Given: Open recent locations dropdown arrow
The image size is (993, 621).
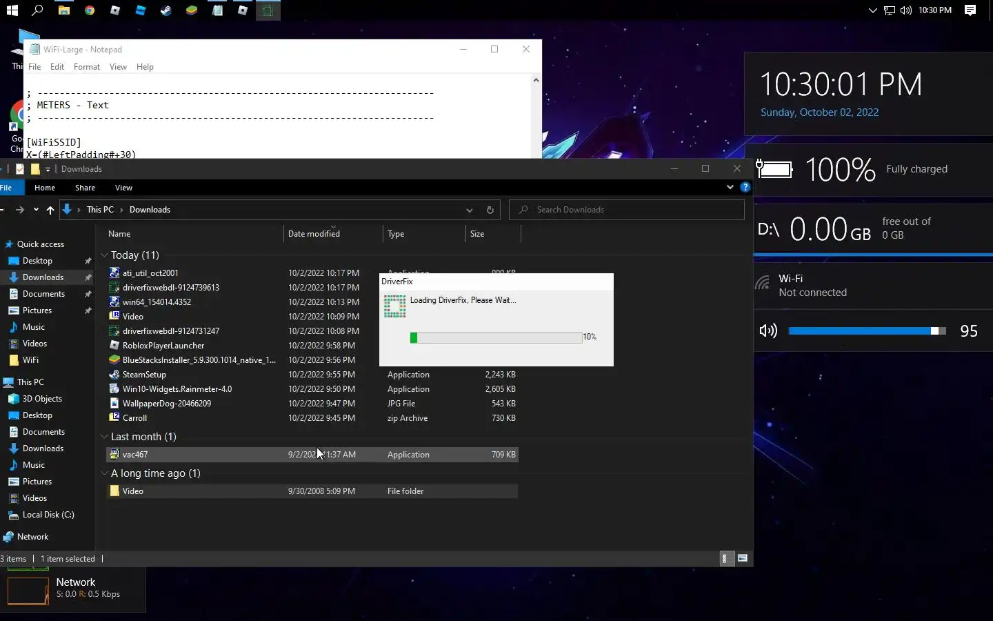Looking at the screenshot, I should [x=36, y=210].
